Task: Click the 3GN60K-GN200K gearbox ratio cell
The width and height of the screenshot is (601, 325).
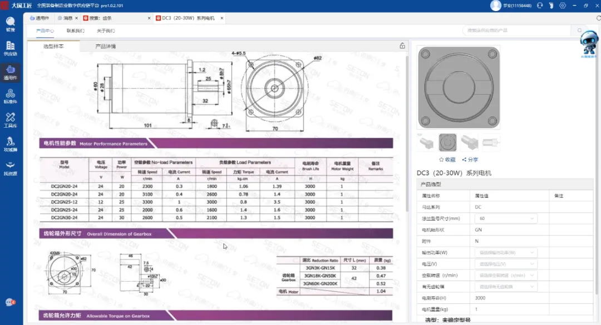Action: pos(320,284)
